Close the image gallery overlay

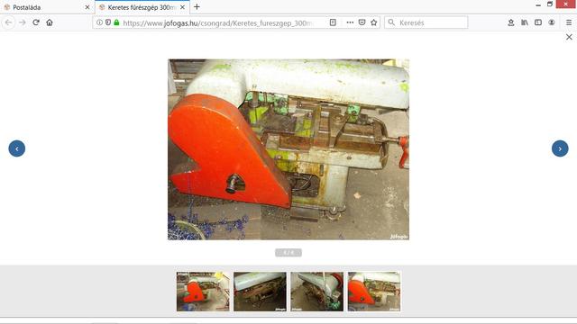click(x=569, y=37)
